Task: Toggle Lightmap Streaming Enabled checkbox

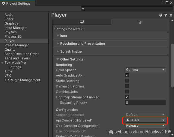Action: [127, 97]
